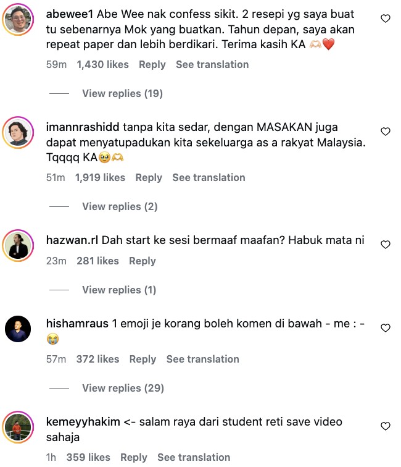Reply to hazwan.rl's comment
The width and height of the screenshot is (401, 467).
pos(142,261)
